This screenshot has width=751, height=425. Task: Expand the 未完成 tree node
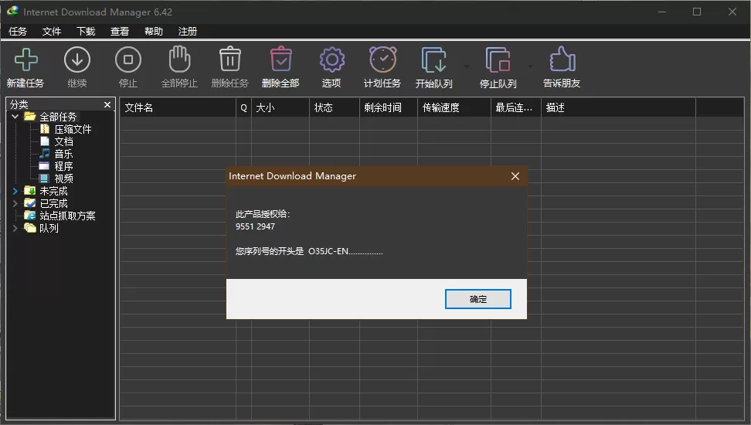coord(15,191)
